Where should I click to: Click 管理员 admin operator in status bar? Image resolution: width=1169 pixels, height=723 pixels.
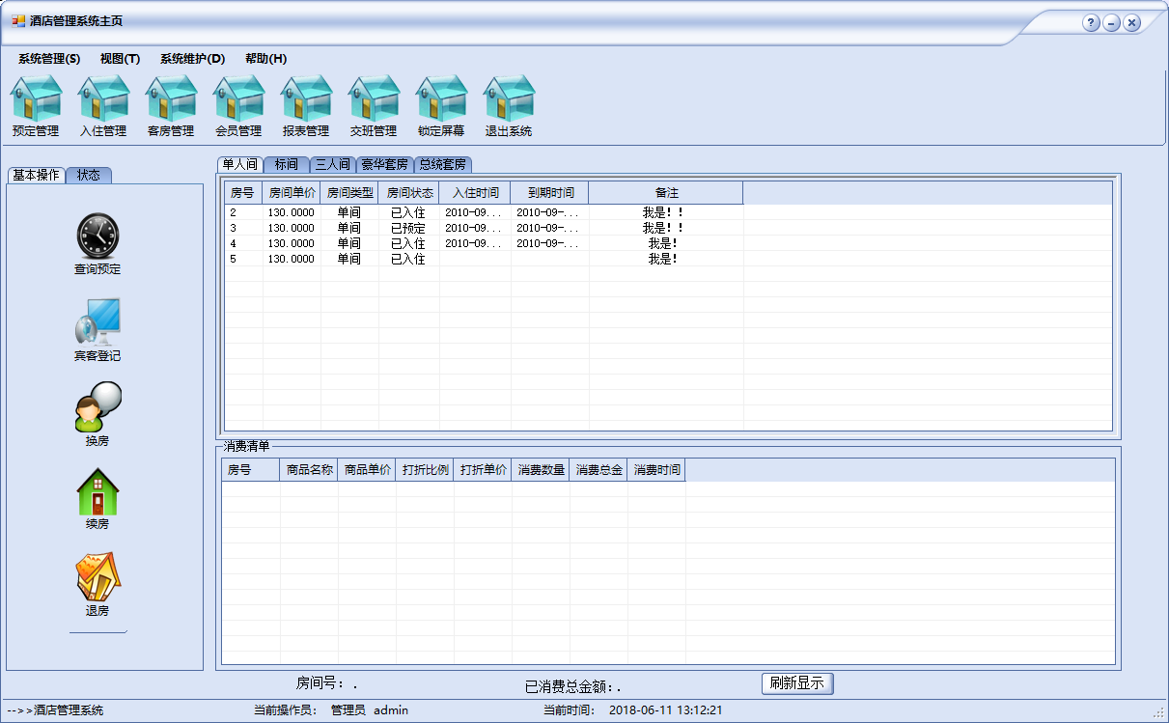point(369,710)
